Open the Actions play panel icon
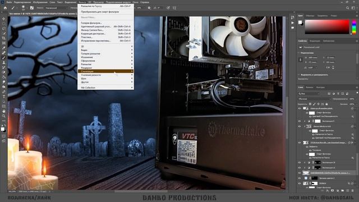359x202 pixels. point(293,23)
